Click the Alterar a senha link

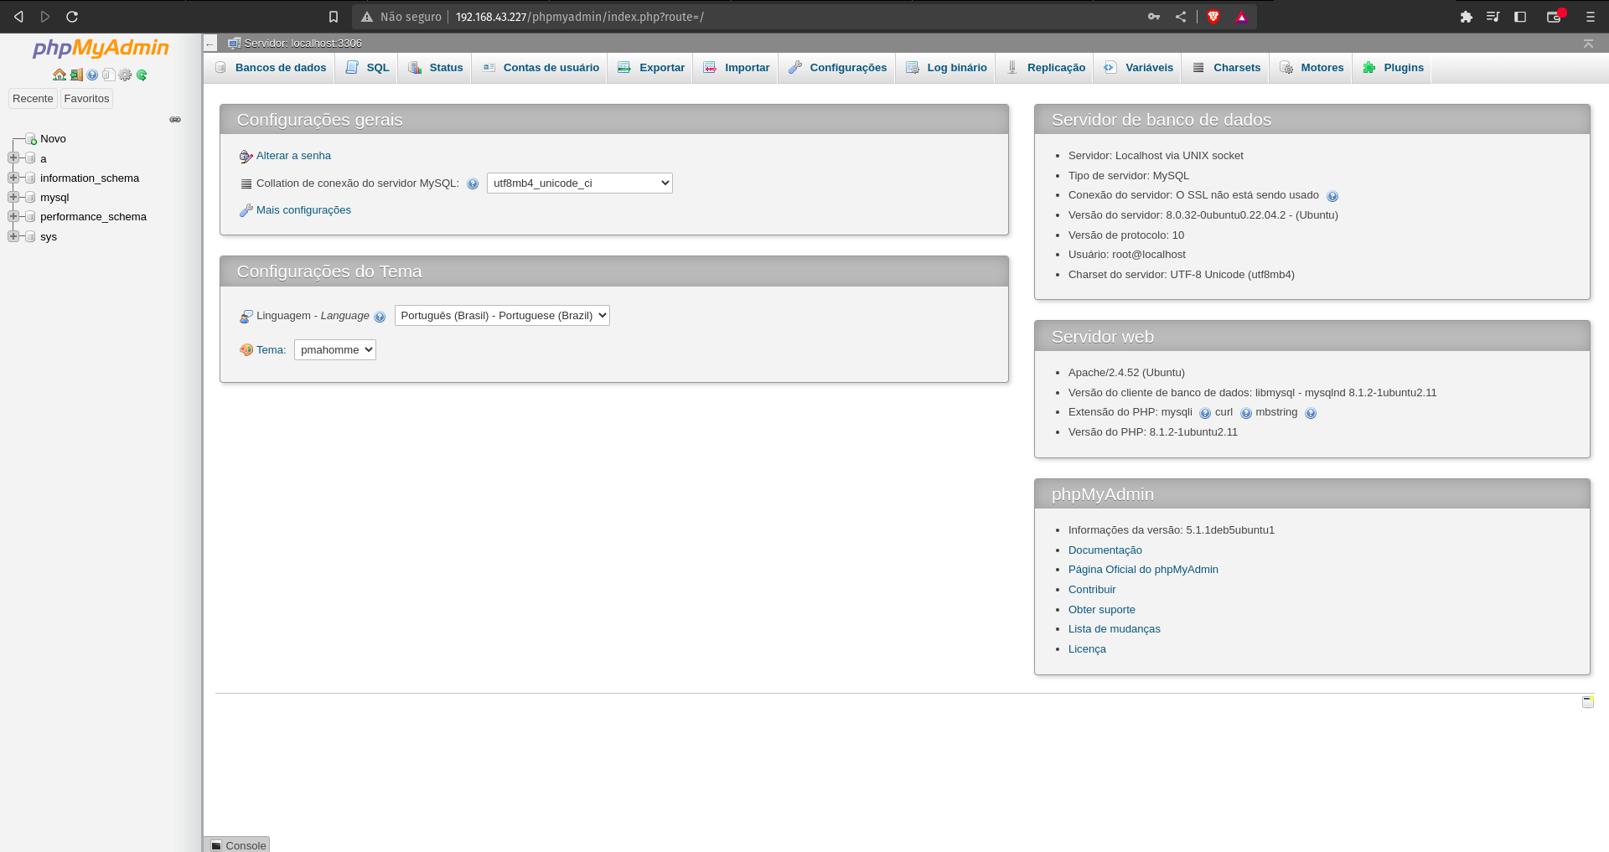tap(293, 155)
